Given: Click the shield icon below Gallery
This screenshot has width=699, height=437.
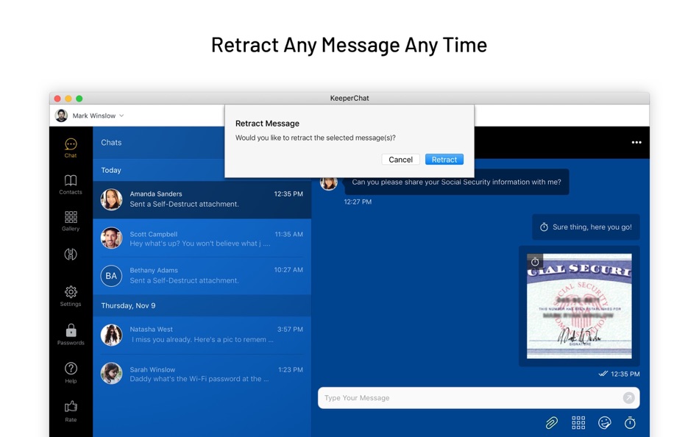Looking at the screenshot, I should [x=71, y=254].
